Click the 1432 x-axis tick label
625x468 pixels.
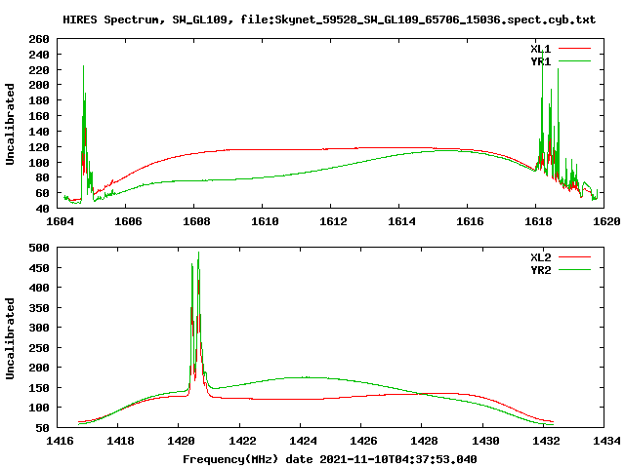coord(546,441)
